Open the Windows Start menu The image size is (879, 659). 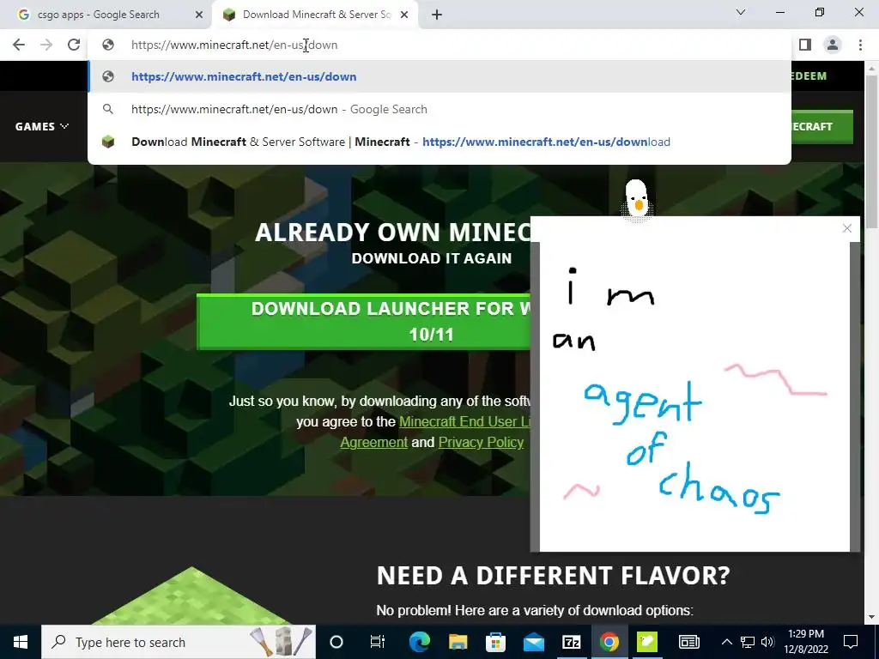[x=21, y=642]
